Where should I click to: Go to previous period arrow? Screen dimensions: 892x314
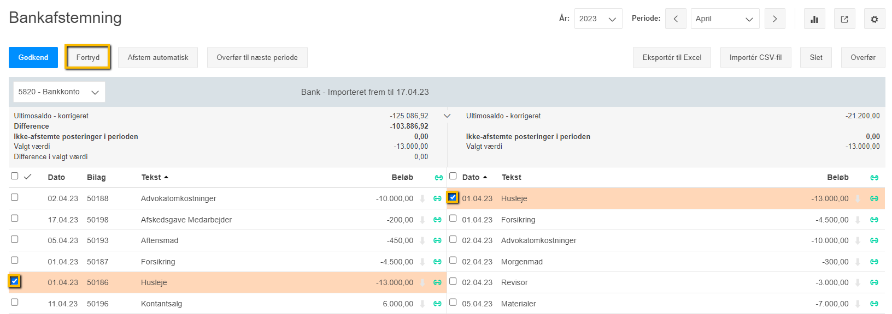pos(676,19)
